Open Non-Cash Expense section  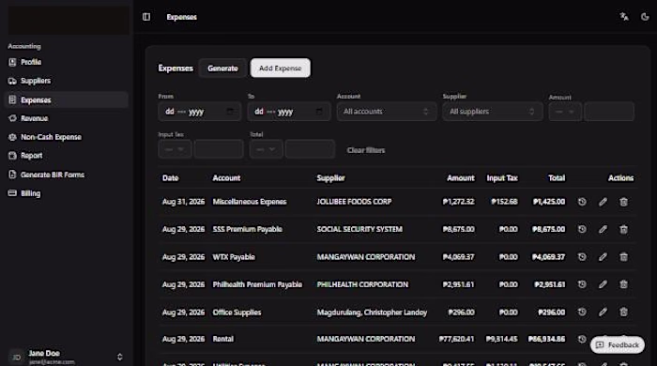[67, 137]
